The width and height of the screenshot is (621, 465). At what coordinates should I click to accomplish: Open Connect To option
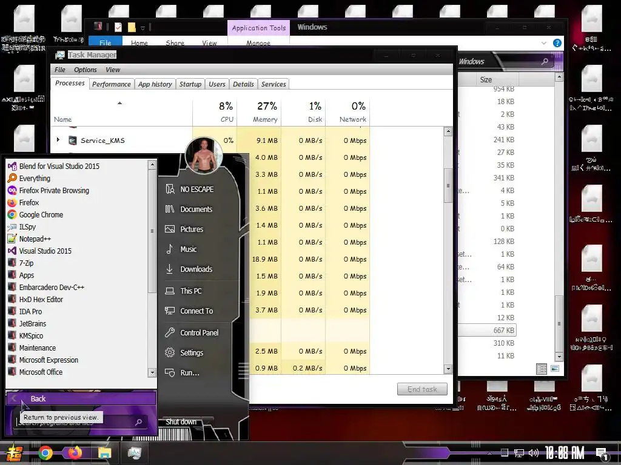pos(196,311)
